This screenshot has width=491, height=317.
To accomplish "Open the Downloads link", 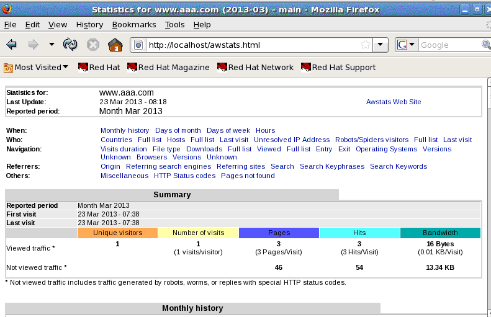I will point(204,150).
